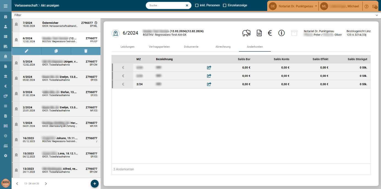Viewport: 381px width, 189px height.
Task: Select Akt 4/2024 in the list
Action: [x=56, y=78]
